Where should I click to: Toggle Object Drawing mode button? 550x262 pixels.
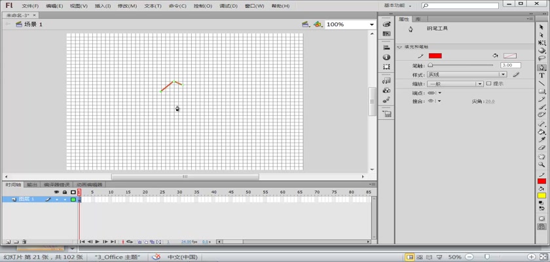pyautogui.click(x=541, y=218)
